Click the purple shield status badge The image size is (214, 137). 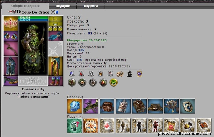[139, 74]
